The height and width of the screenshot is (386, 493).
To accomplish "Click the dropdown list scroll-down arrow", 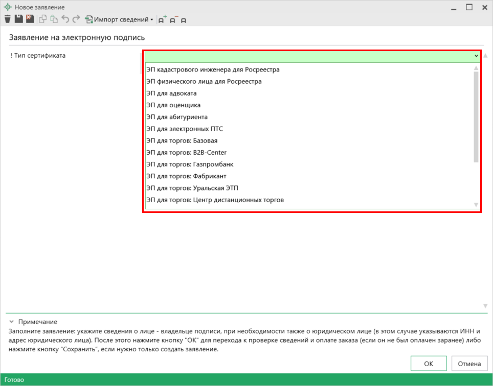I will point(476,205).
